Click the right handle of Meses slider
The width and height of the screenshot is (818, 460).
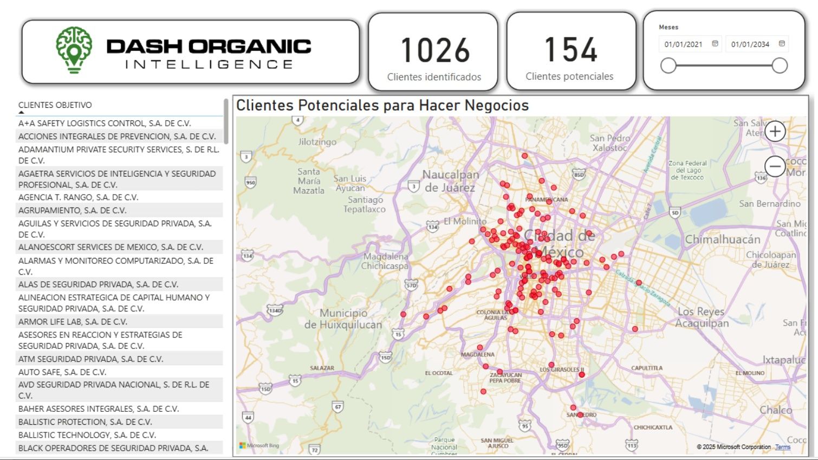[x=780, y=66]
